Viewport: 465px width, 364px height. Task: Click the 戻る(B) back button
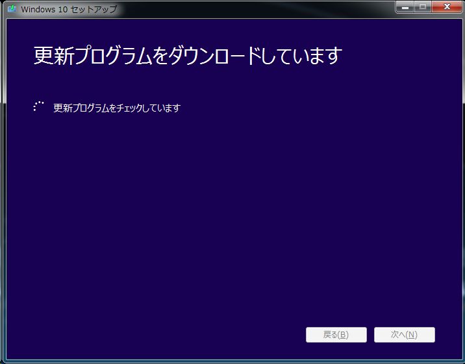(336, 335)
